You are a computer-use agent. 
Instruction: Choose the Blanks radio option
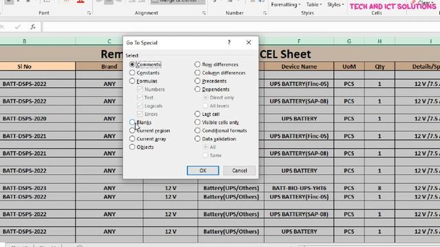140,122
